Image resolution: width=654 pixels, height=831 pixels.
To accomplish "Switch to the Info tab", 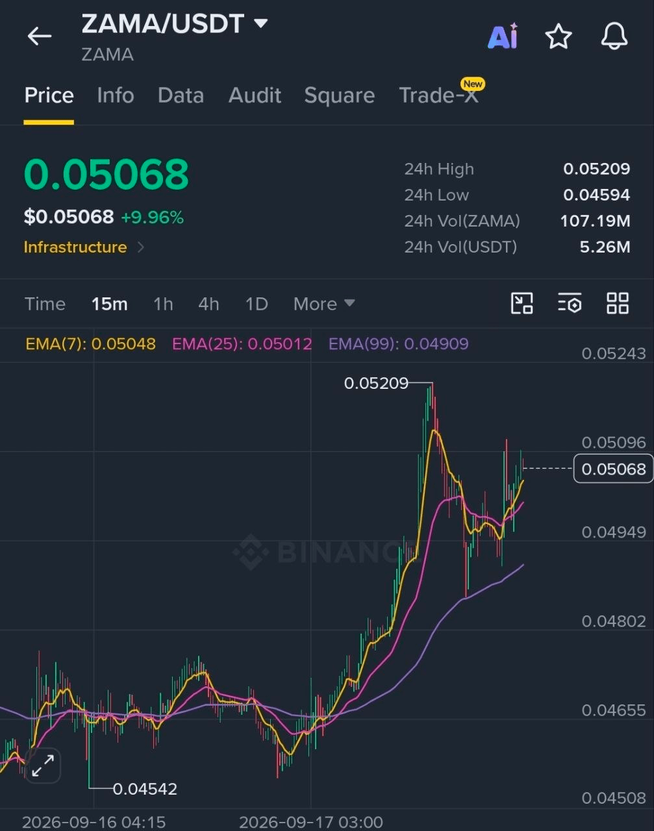I will pyautogui.click(x=116, y=95).
